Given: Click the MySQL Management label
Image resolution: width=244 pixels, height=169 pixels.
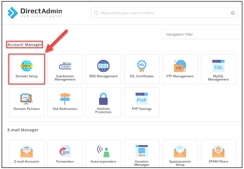Looking at the screenshot, I should [218, 78].
